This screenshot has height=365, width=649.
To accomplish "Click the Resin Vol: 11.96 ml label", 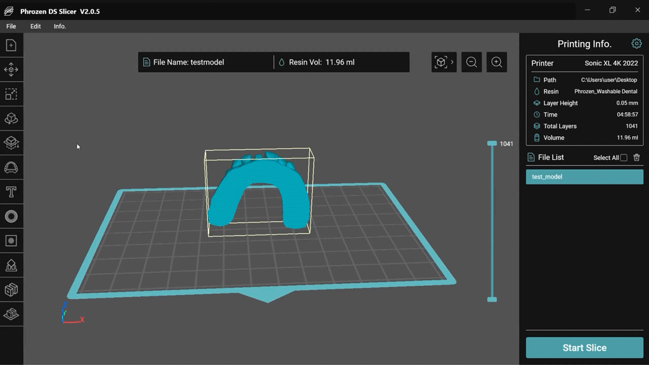I will [x=321, y=62].
